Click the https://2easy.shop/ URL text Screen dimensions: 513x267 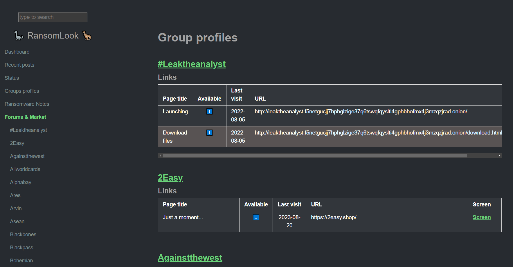[334, 217]
